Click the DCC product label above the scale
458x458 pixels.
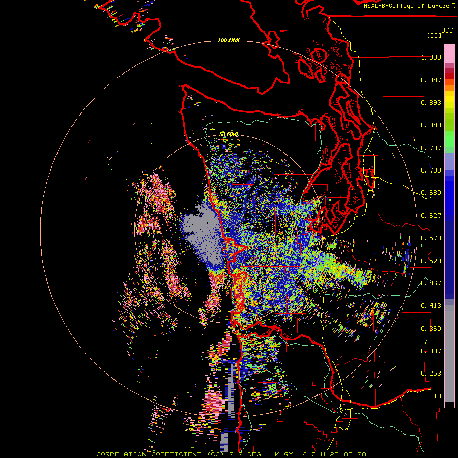(447, 31)
